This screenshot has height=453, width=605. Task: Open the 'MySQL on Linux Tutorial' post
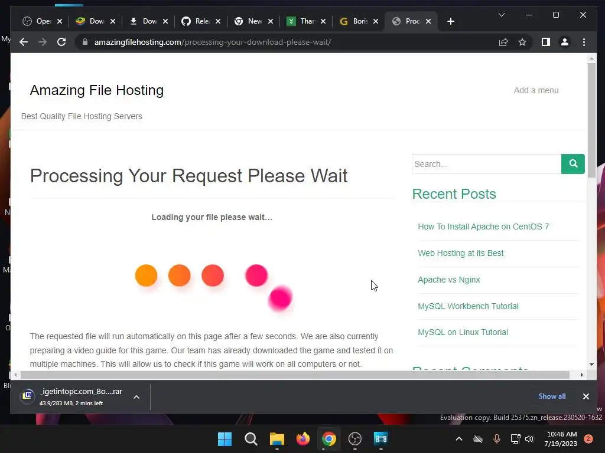pyautogui.click(x=463, y=332)
